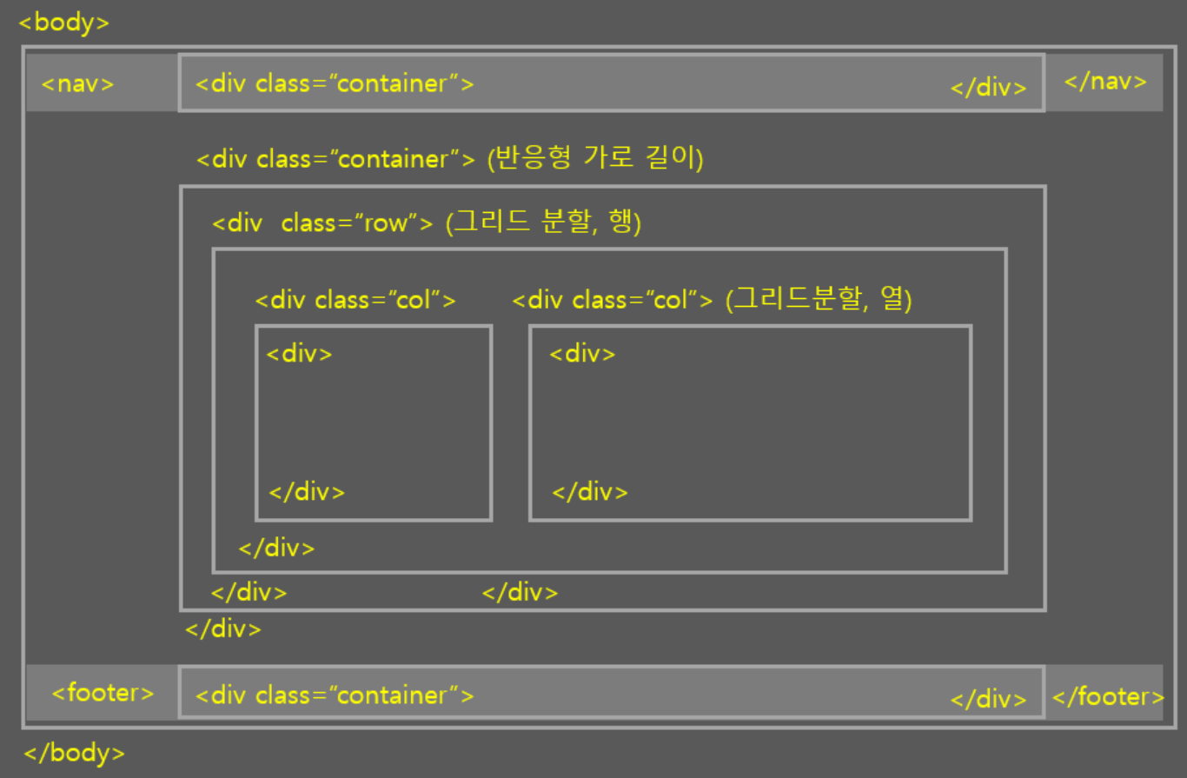Viewport: 1187px width, 778px height.
Task: Click container label with 반응형 가로 길이 note
Action: [449, 159]
